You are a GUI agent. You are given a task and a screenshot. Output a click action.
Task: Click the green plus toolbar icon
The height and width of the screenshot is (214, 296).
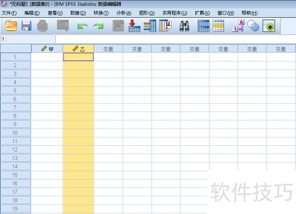[x=269, y=26]
